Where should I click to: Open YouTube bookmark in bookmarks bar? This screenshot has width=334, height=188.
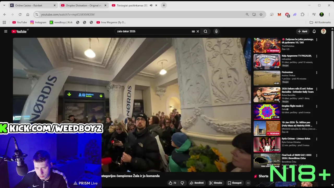(x=20, y=22)
